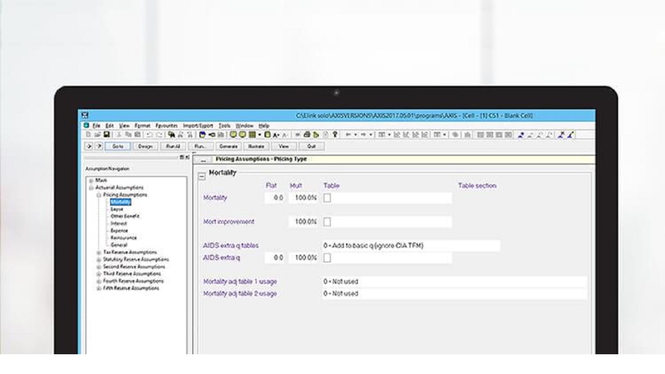
Task: Open Mortality adj table 2 usage field
Action: pyautogui.click(x=455, y=293)
